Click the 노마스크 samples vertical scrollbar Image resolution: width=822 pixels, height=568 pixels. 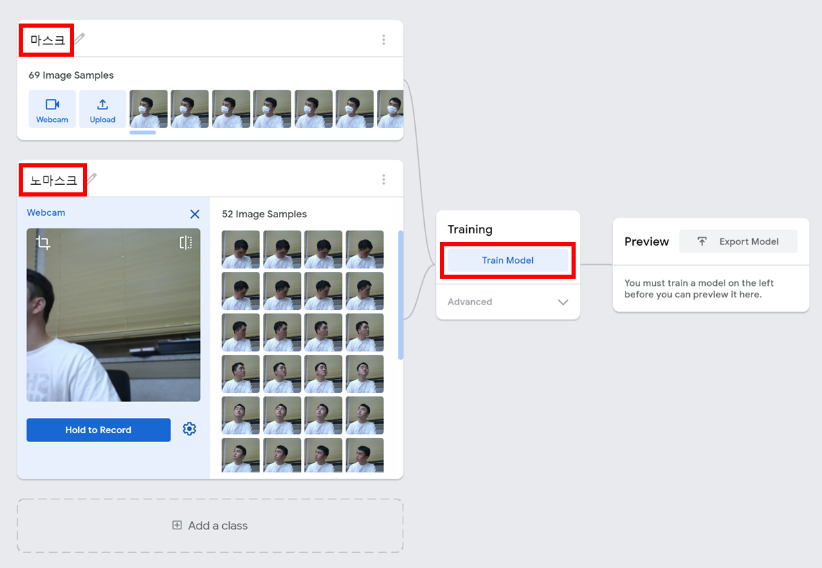pyautogui.click(x=401, y=295)
